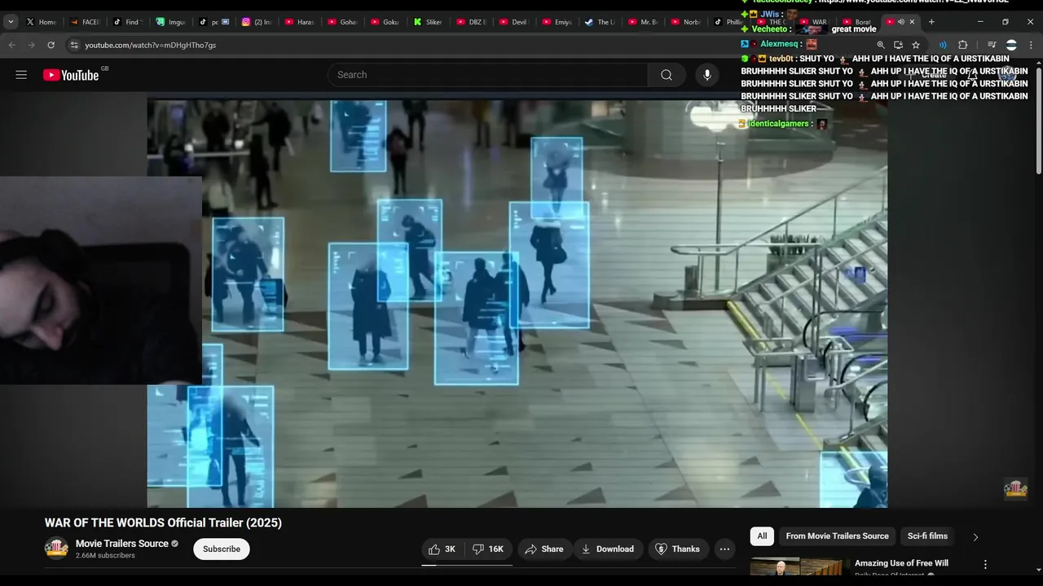
Task: Open options menu for Amazing Use of Free Will
Action: pos(985,564)
